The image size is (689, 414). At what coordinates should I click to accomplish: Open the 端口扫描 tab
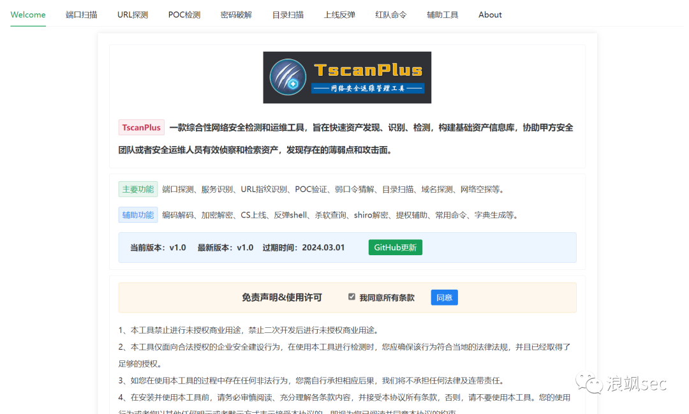pos(81,15)
